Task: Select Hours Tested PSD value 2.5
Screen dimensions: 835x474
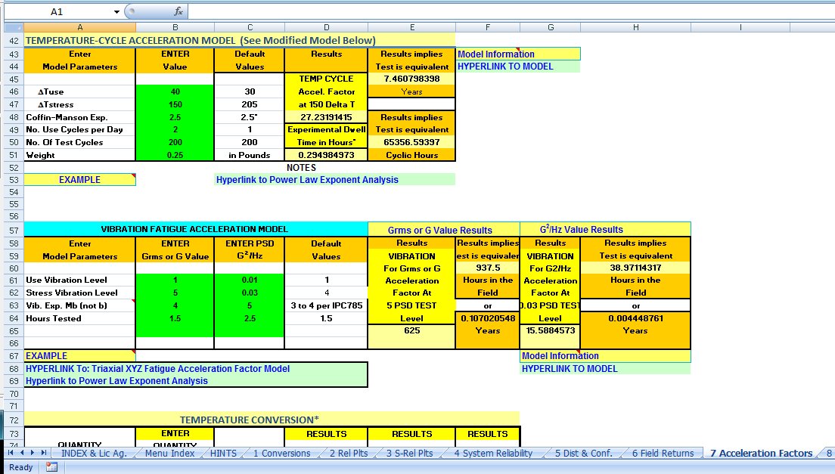Action: [250, 318]
